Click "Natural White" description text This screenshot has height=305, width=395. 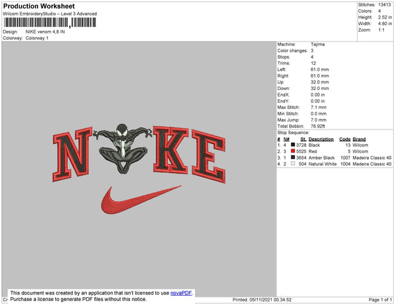click(x=323, y=164)
